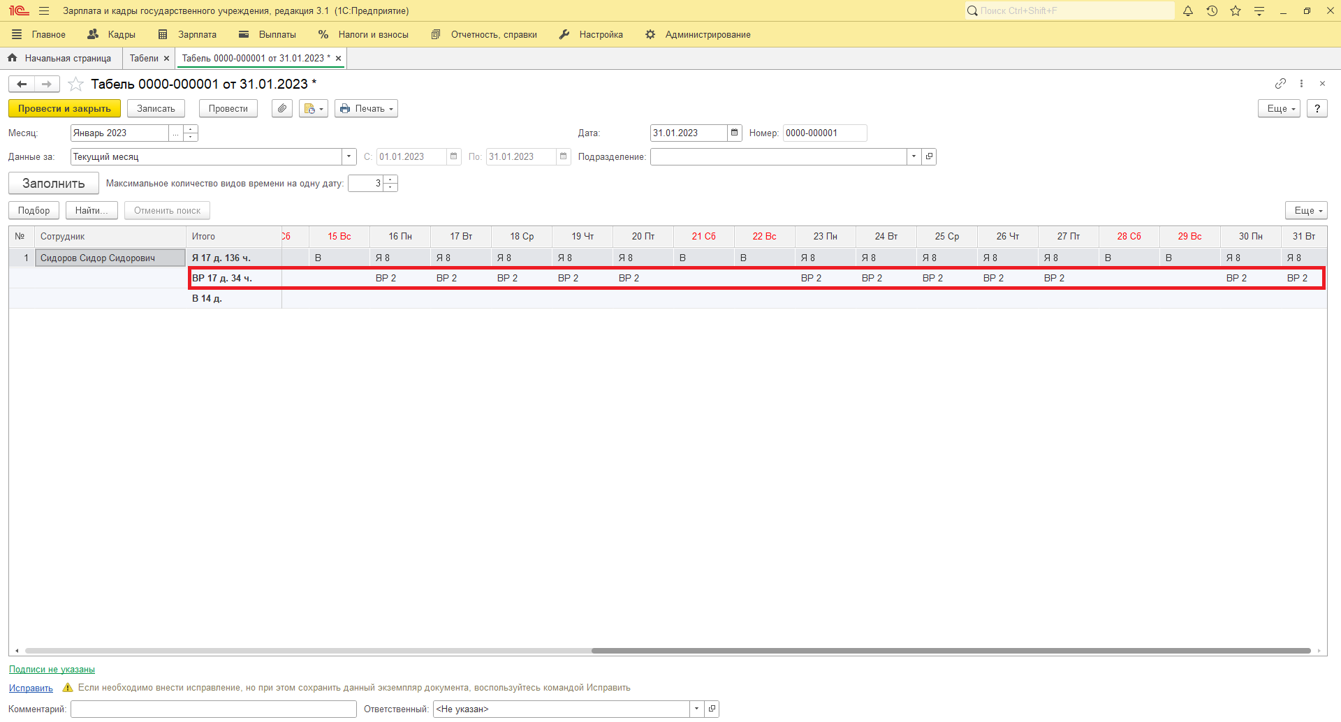
Task: Open the title bar settings lines icon
Action: (x=1259, y=11)
